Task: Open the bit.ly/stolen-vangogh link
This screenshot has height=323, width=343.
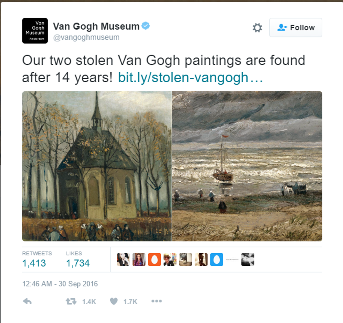Action: (190, 78)
